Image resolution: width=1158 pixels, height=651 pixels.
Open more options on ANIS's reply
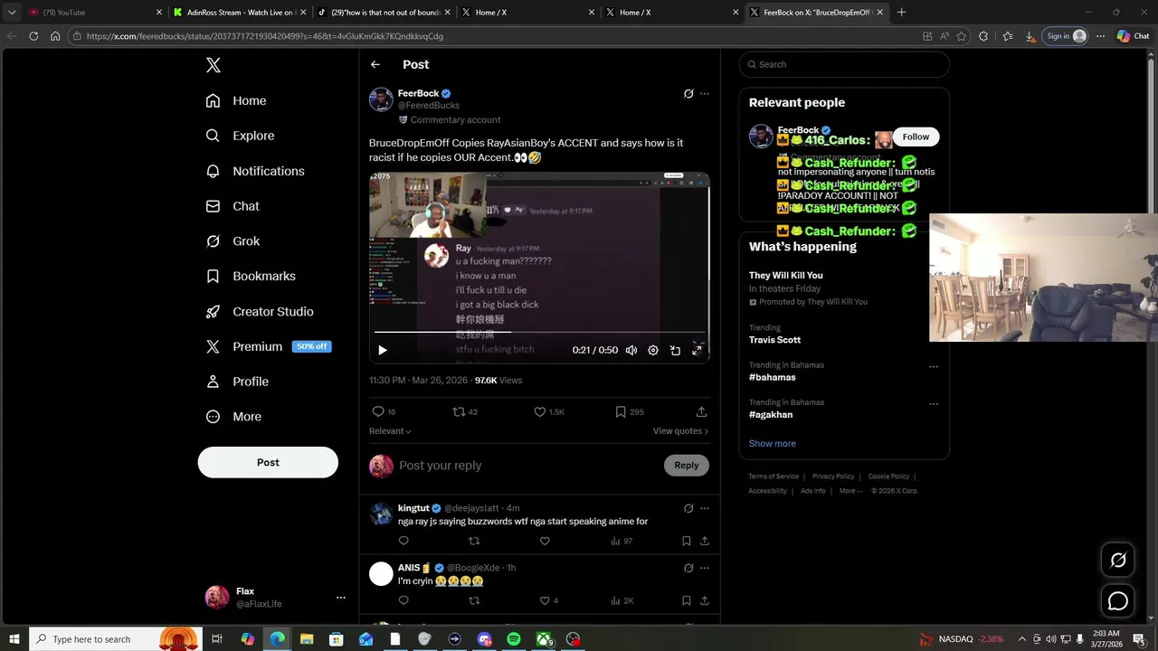click(x=705, y=568)
